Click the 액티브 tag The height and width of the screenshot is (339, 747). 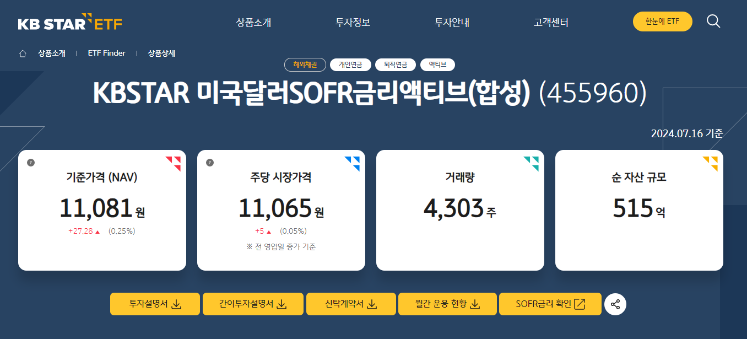pyautogui.click(x=437, y=65)
